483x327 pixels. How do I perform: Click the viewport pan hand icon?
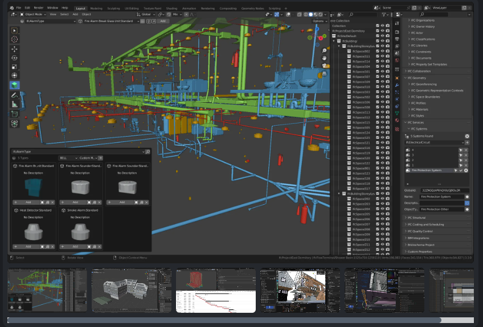[324, 58]
